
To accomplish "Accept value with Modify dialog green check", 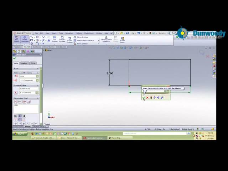I will pos(144,98).
